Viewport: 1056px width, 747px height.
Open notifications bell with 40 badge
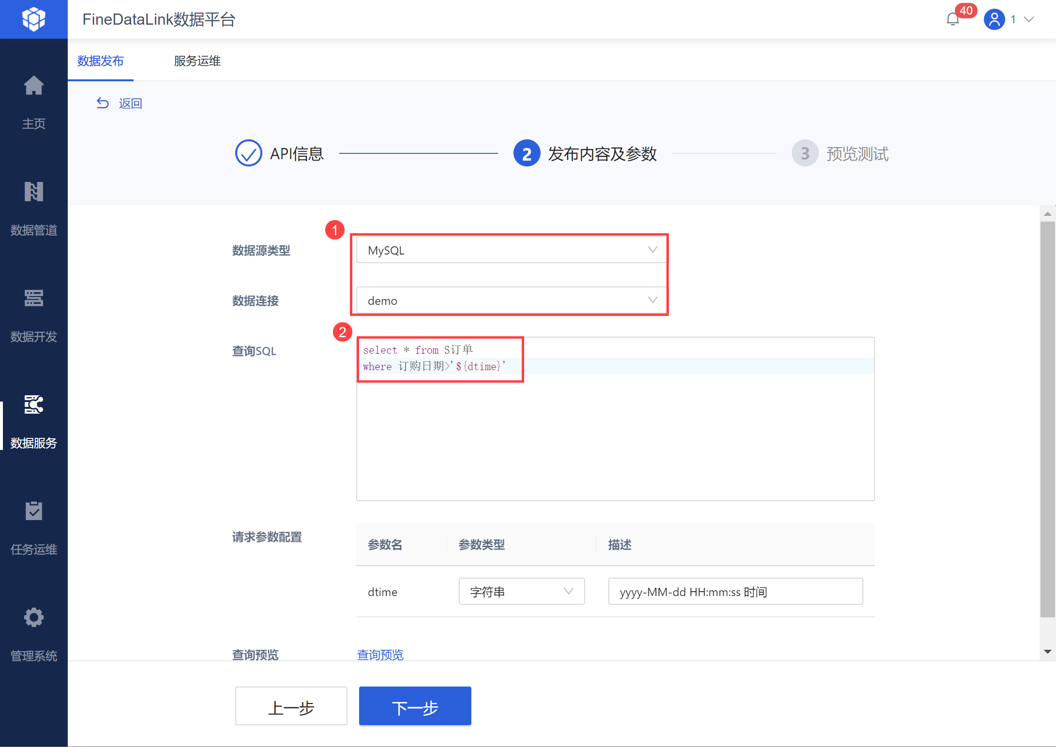[953, 19]
